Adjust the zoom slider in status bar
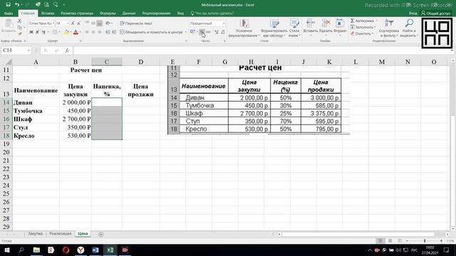Viewport: 456px width, 256px height. (x=425, y=241)
